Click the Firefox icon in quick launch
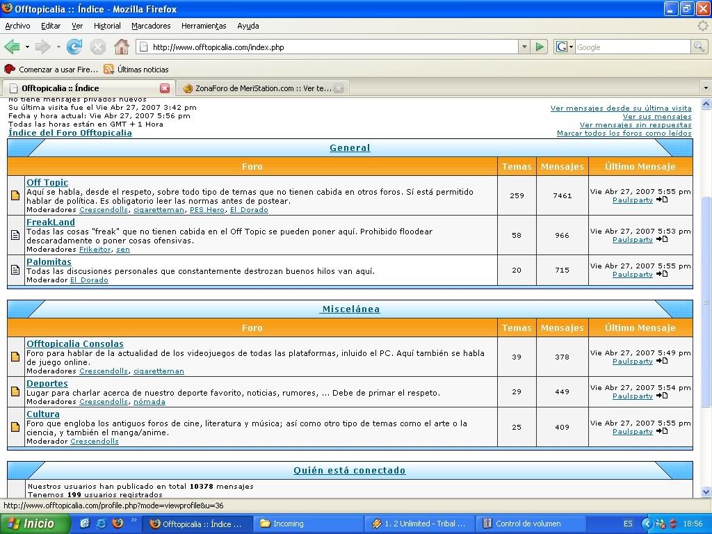Image resolution: width=712 pixels, height=534 pixels. [117, 523]
